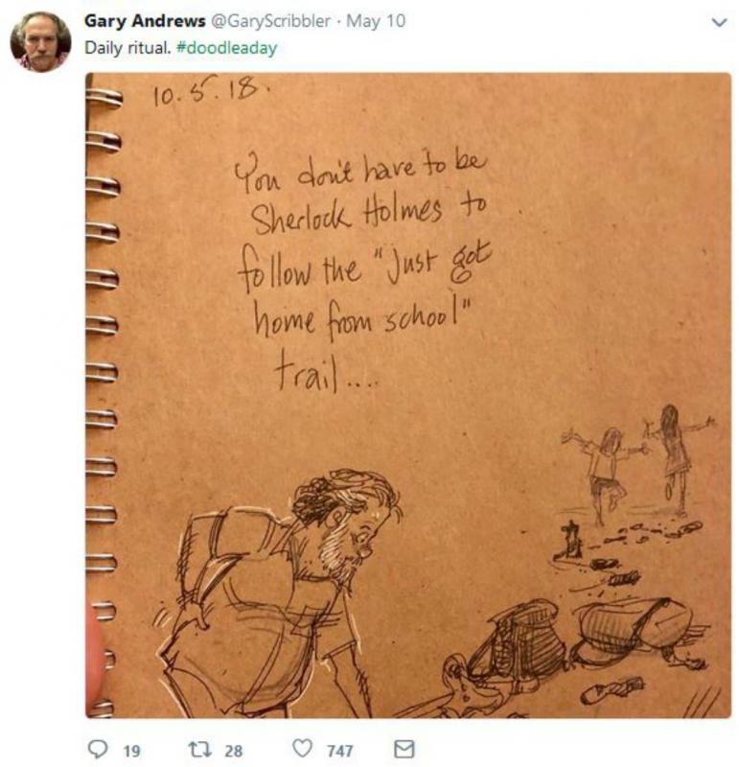Open Gary Andrews' profile picture
The image size is (739, 767).
point(40,41)
